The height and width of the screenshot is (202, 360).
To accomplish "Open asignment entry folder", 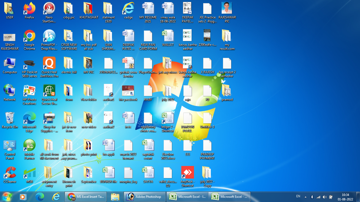I will pyautogui.click(x=49, y=177).
